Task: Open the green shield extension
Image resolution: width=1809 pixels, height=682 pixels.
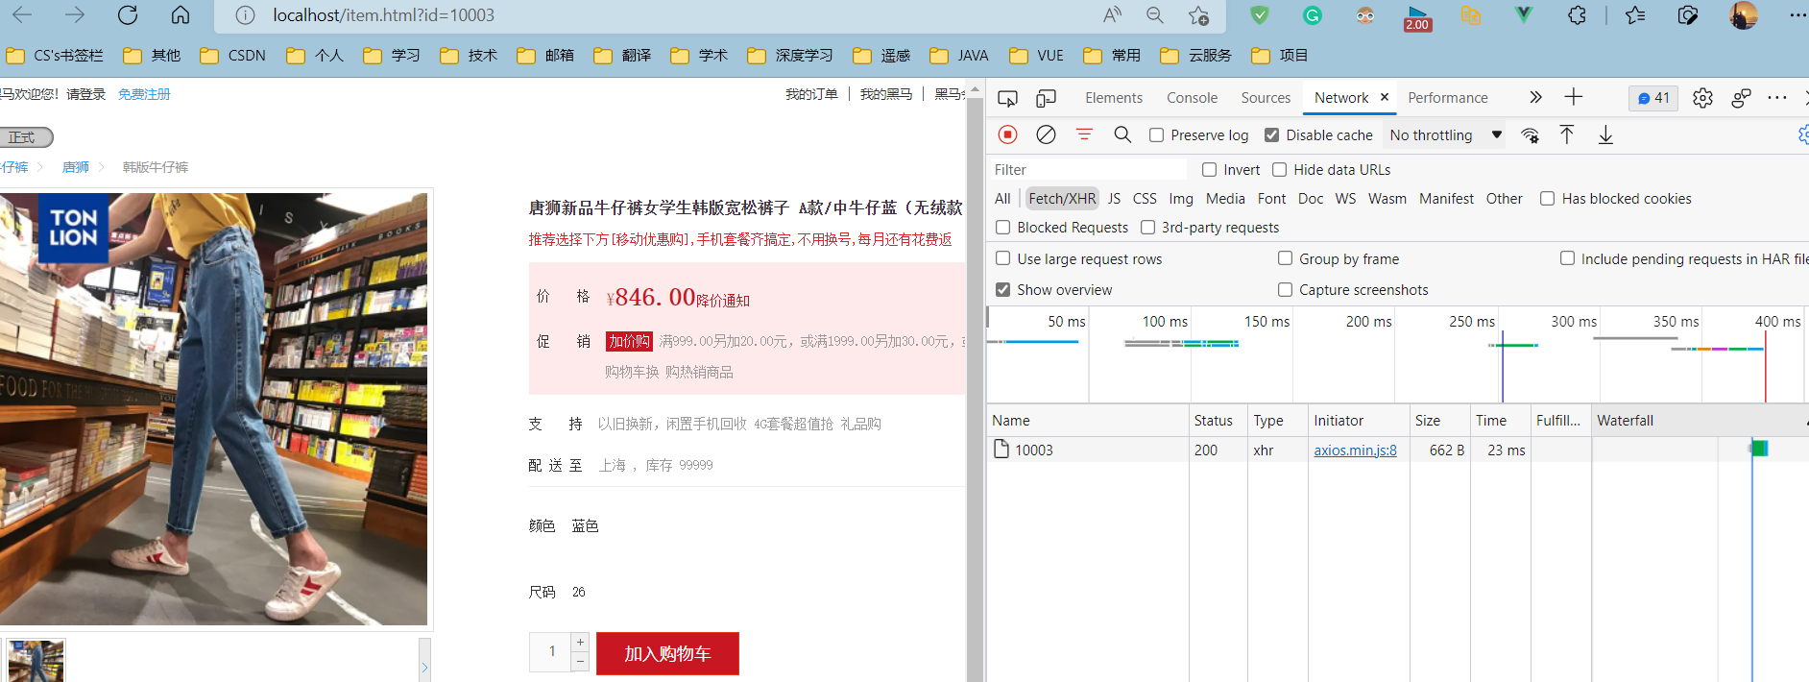Action: pyautogui.click(x=1260, y=14)
